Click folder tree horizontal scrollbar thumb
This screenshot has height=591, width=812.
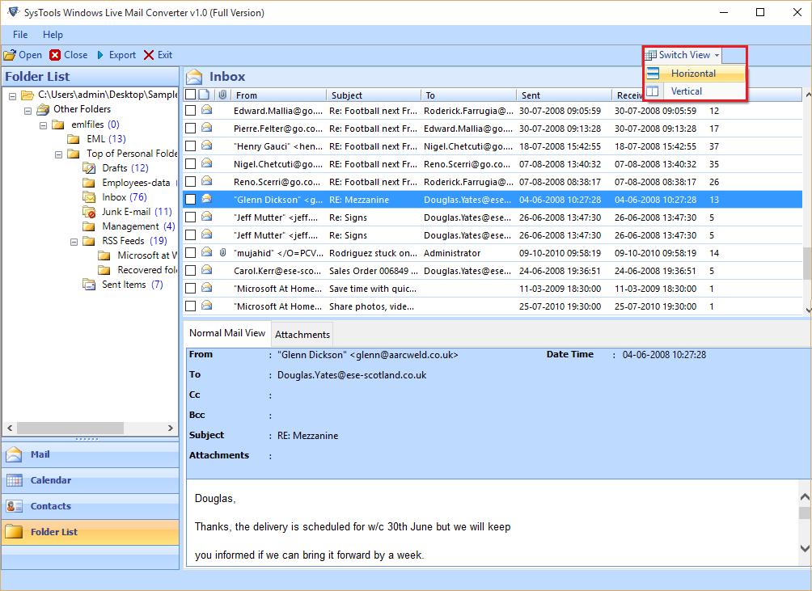pyautogui.click(x=70, y=428)
